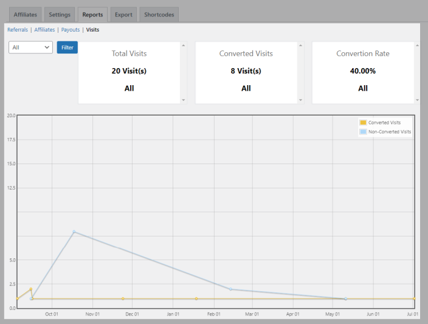Expand the All filter dropdown
This screenshot has width=428, height=324.
click(30, 47)
